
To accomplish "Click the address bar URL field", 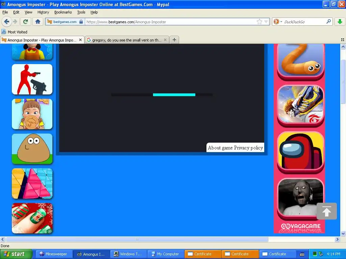I will (171, 22).
